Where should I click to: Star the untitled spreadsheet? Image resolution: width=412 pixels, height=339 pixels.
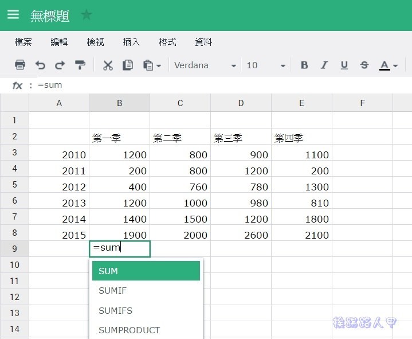pos(87,15)
